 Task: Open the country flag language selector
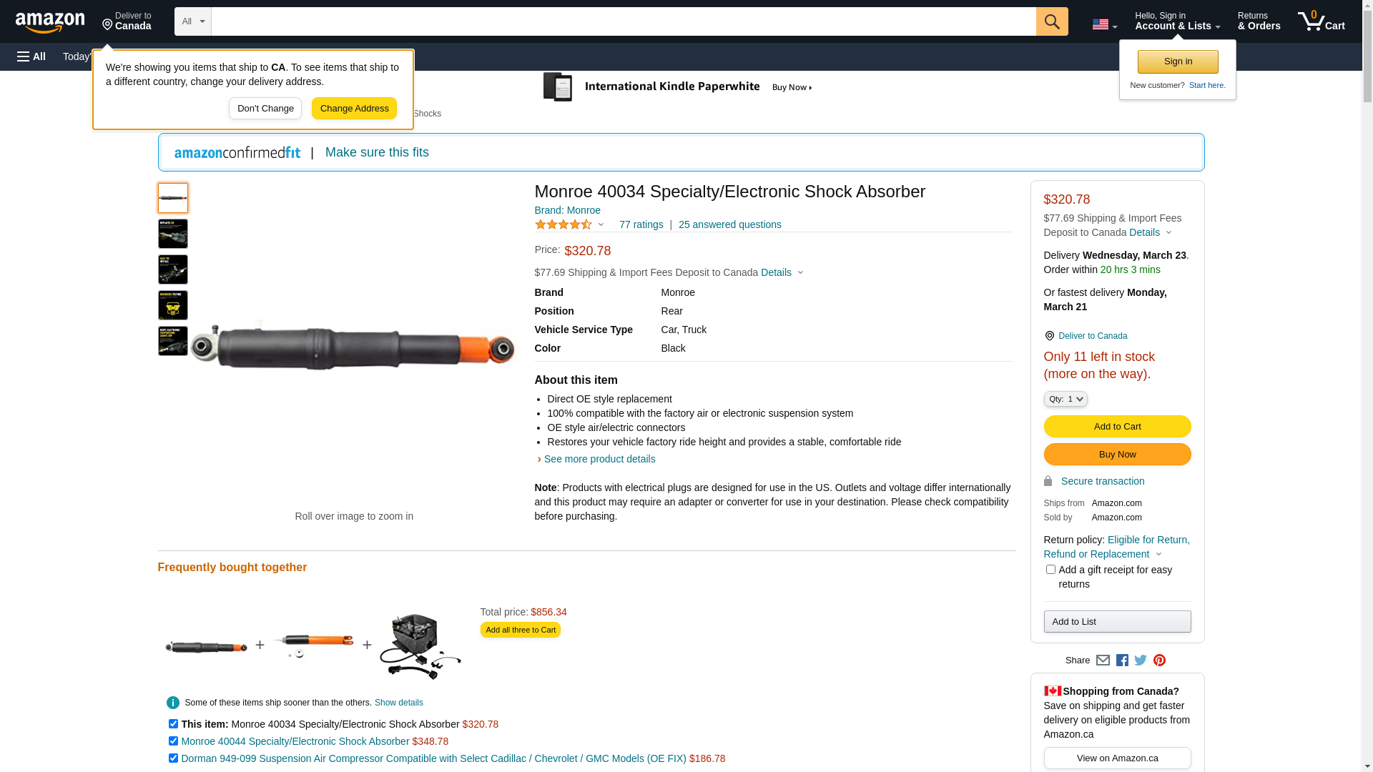(1104, 24)
